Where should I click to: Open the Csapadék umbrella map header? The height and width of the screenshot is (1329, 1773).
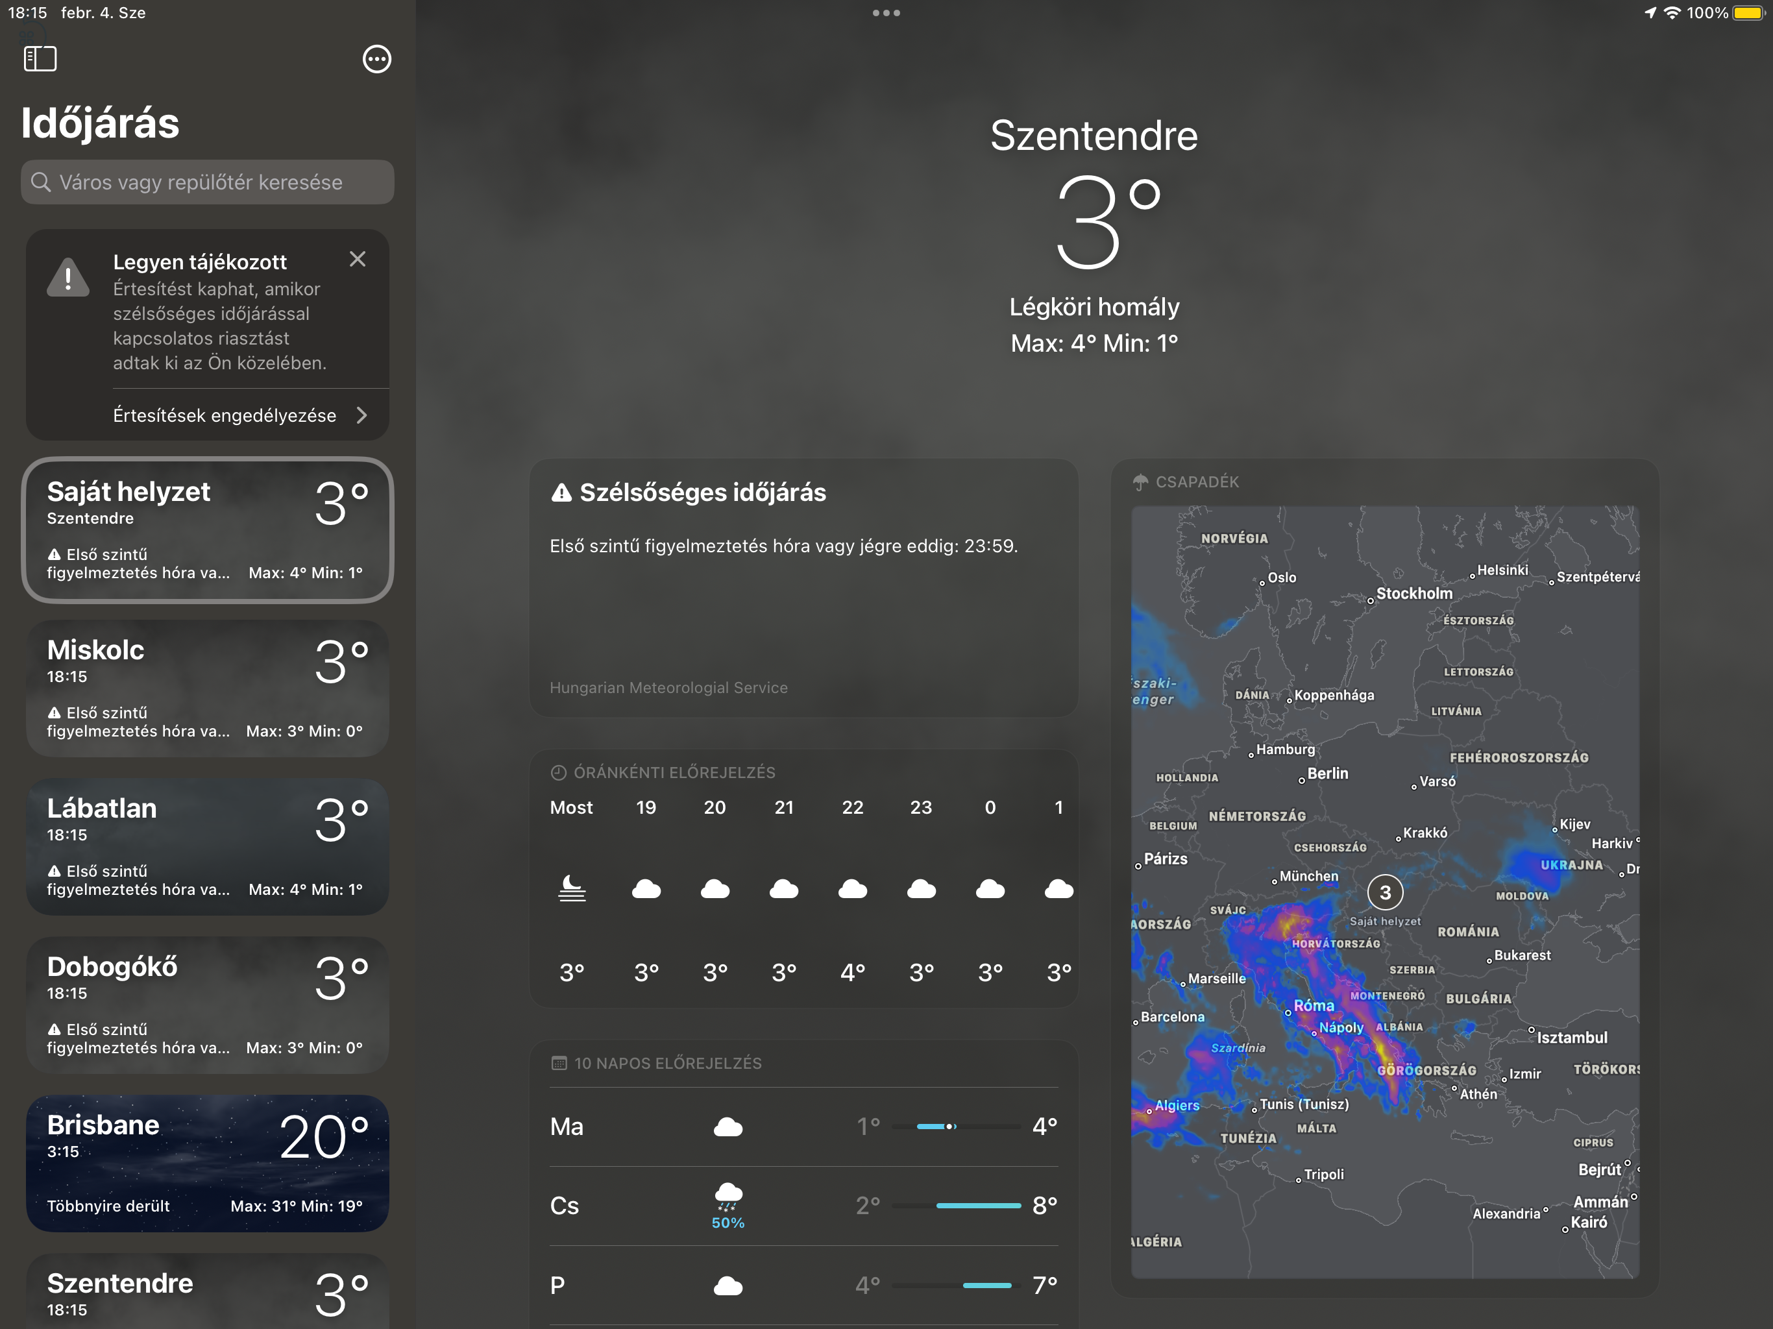(1186, 482)
